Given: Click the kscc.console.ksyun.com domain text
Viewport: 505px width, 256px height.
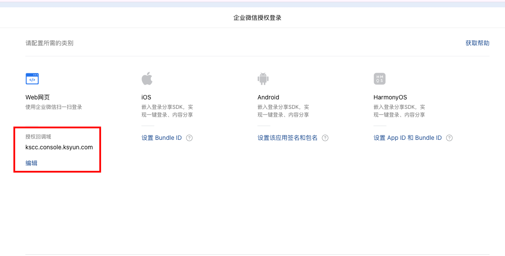Looking at the screenshot, I should pyautogui.click(x=59, y=147).
